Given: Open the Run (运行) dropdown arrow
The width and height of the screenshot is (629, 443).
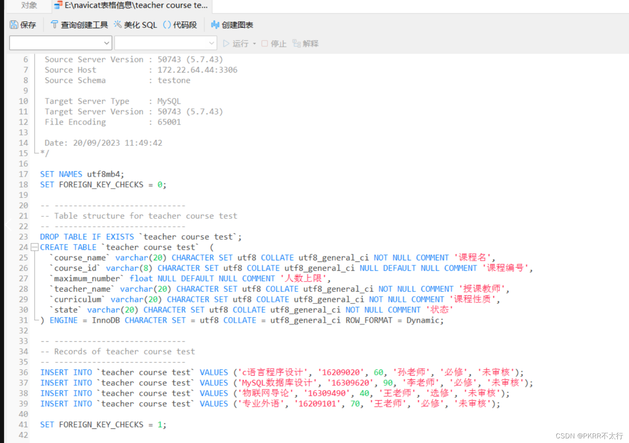Looking at the screenshot, I should coord(255,44).
